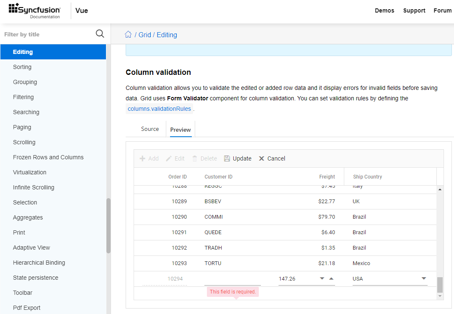The width and height of the screenshot is (454, 314).
Task: Open the Forum menu item
Action: (x=442, y=11)
